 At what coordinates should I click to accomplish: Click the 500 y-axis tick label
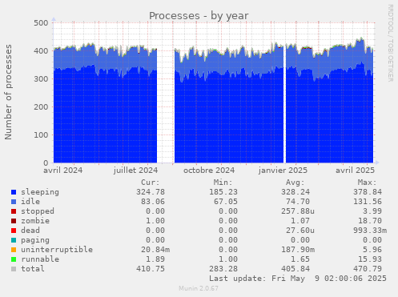41,23
